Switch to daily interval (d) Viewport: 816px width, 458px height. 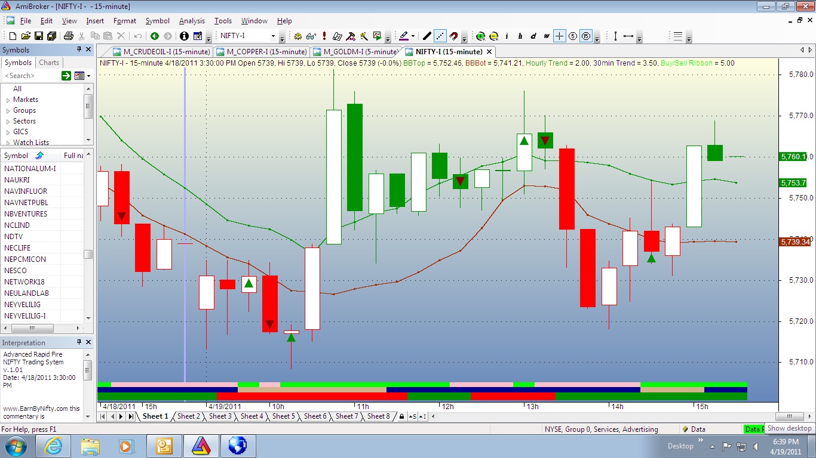pyautogui.click(x=533, y=36)
